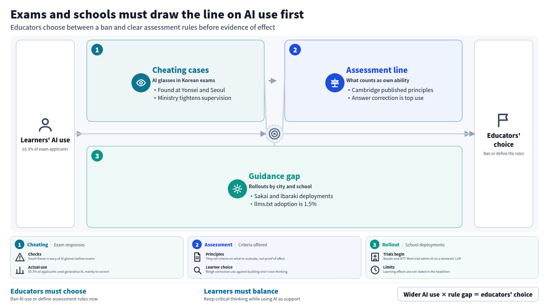Image resolution: width=549 pixels, height=308 pixels.
Task: Click the plus-box icon next to Trials begin
Action: tap(375, 257)
